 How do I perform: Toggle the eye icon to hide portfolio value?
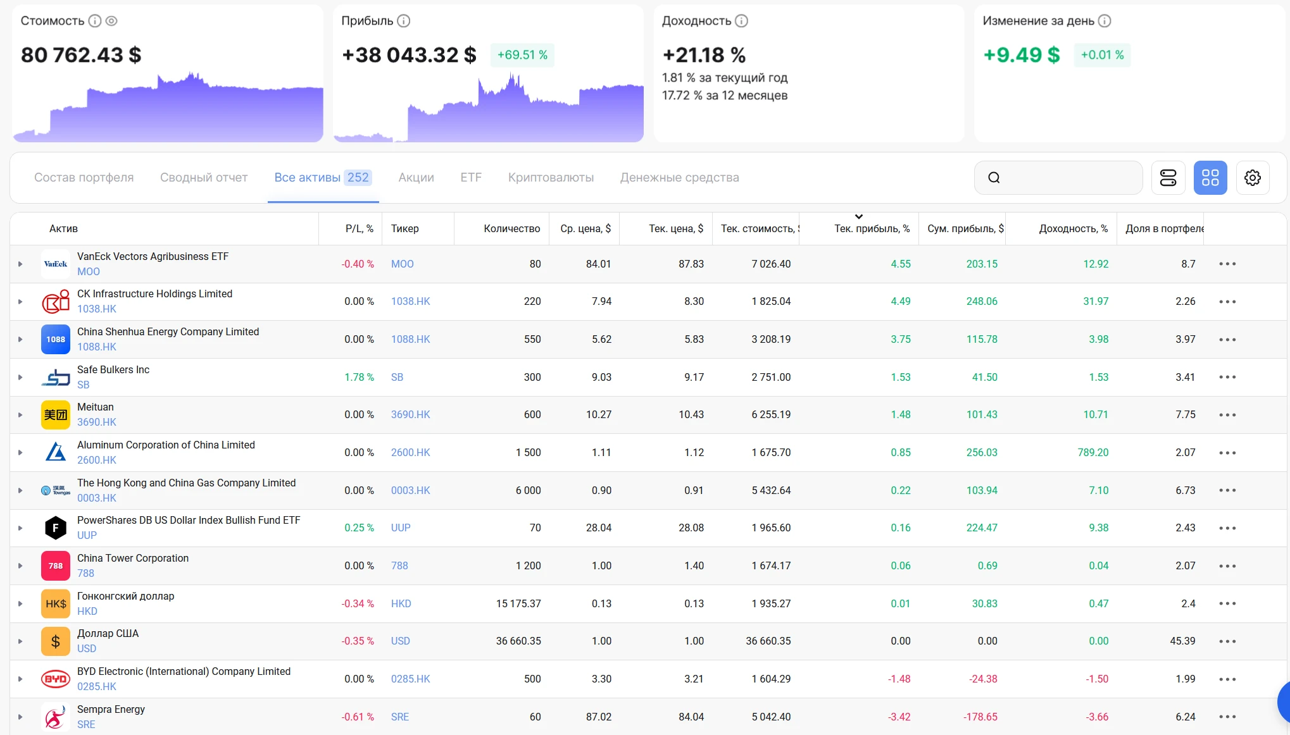point(111,21)
